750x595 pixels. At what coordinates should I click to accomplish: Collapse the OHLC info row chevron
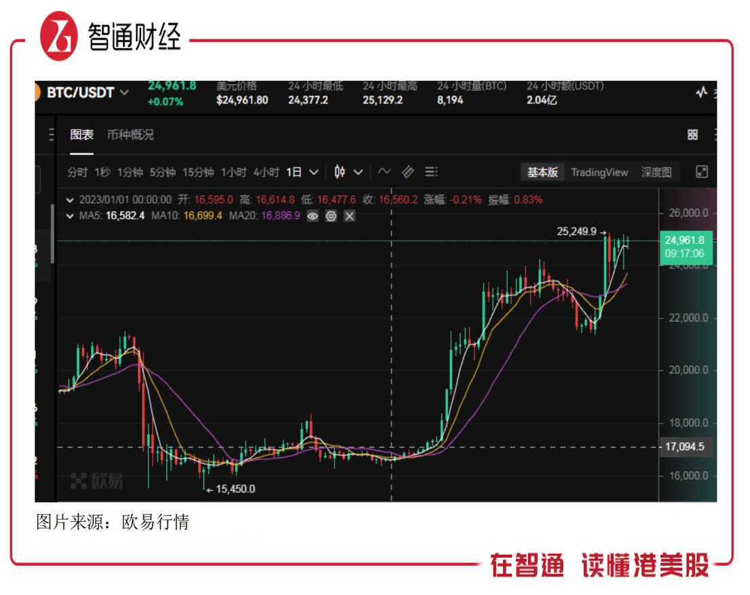pos(70,200)
